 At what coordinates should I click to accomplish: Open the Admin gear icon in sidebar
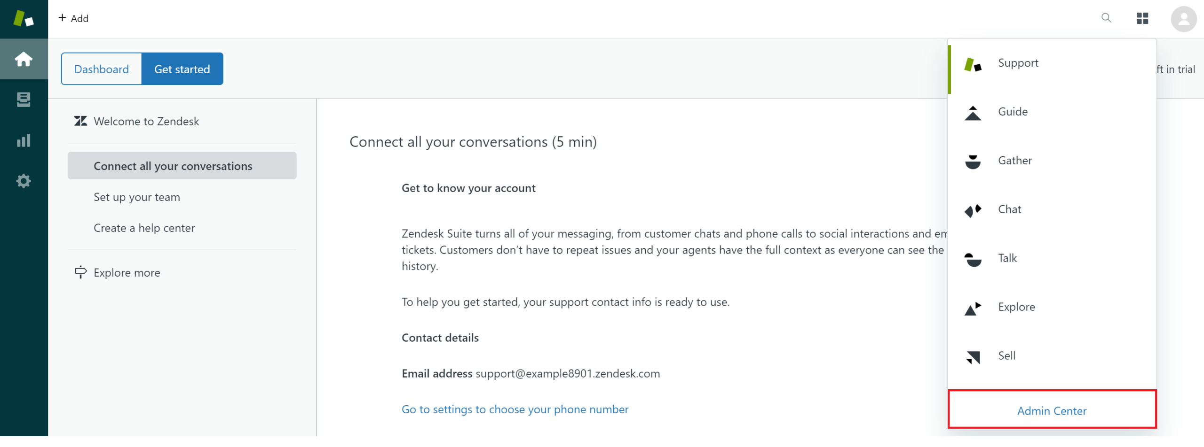pyautogui.click(x=24, y=181)
